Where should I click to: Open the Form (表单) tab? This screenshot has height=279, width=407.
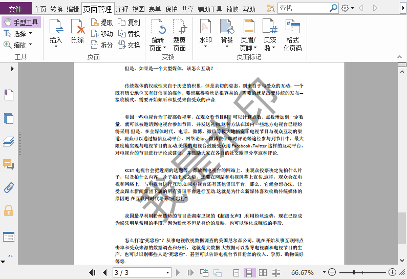click(155, 9)
